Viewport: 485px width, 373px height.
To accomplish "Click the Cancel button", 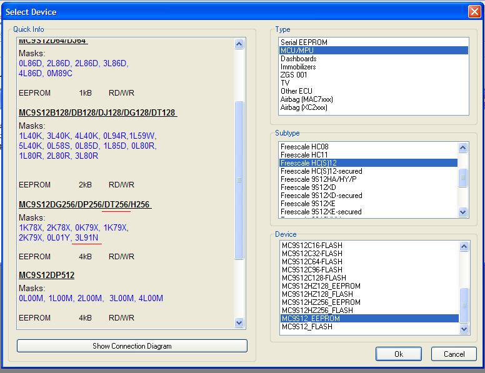I will click(x=454, y=354).
